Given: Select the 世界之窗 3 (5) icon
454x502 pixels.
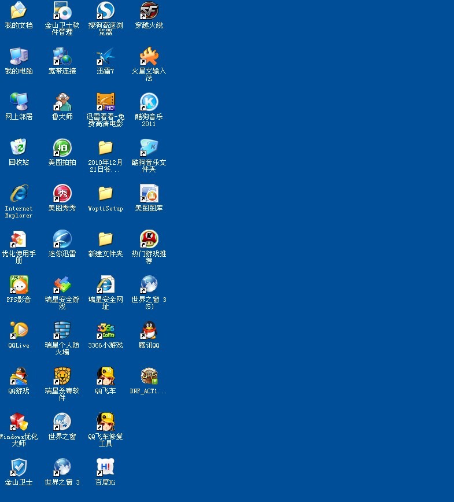Looking at the screenshot, I should (149, 285).
